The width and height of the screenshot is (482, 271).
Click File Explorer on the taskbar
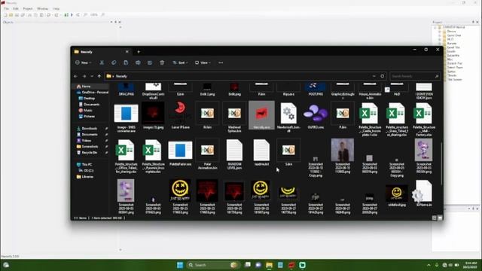click(x=270, y=265)
